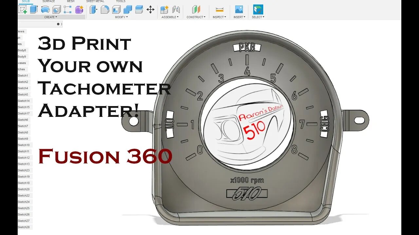Select Sketch9 in the browser
419x235 pixels.
coord(23,139)
